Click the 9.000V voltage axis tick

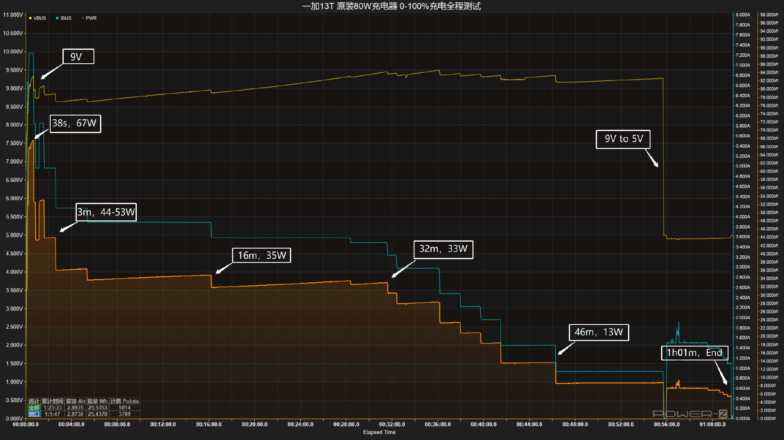[14, 88]
